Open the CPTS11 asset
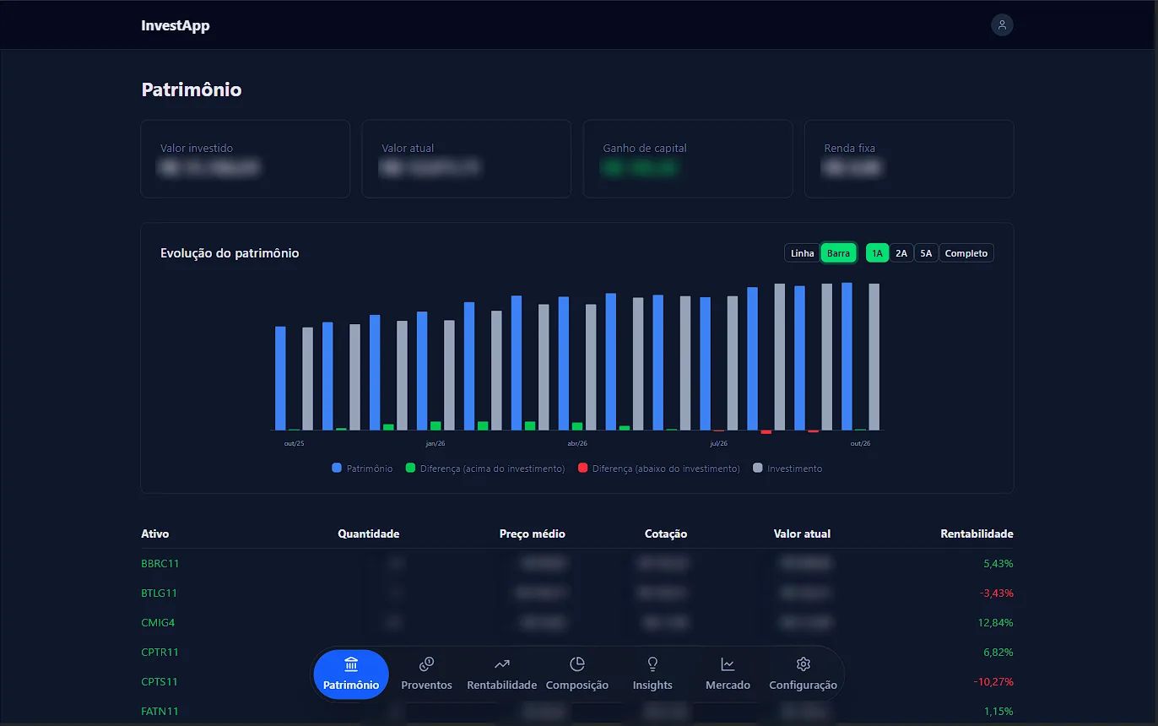The height and width of the screenshot is (726, 1158). point(160,681)
